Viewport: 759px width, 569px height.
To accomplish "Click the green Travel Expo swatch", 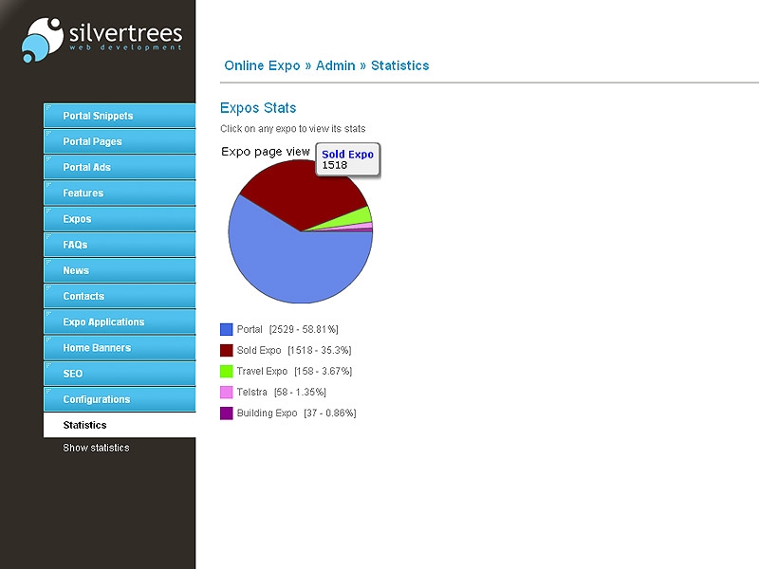I will point(227,371).
